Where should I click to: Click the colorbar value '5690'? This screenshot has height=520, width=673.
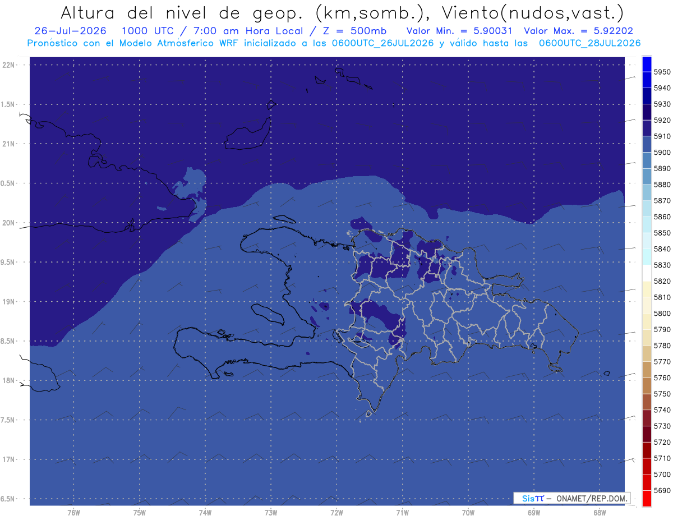click(662, 491)
